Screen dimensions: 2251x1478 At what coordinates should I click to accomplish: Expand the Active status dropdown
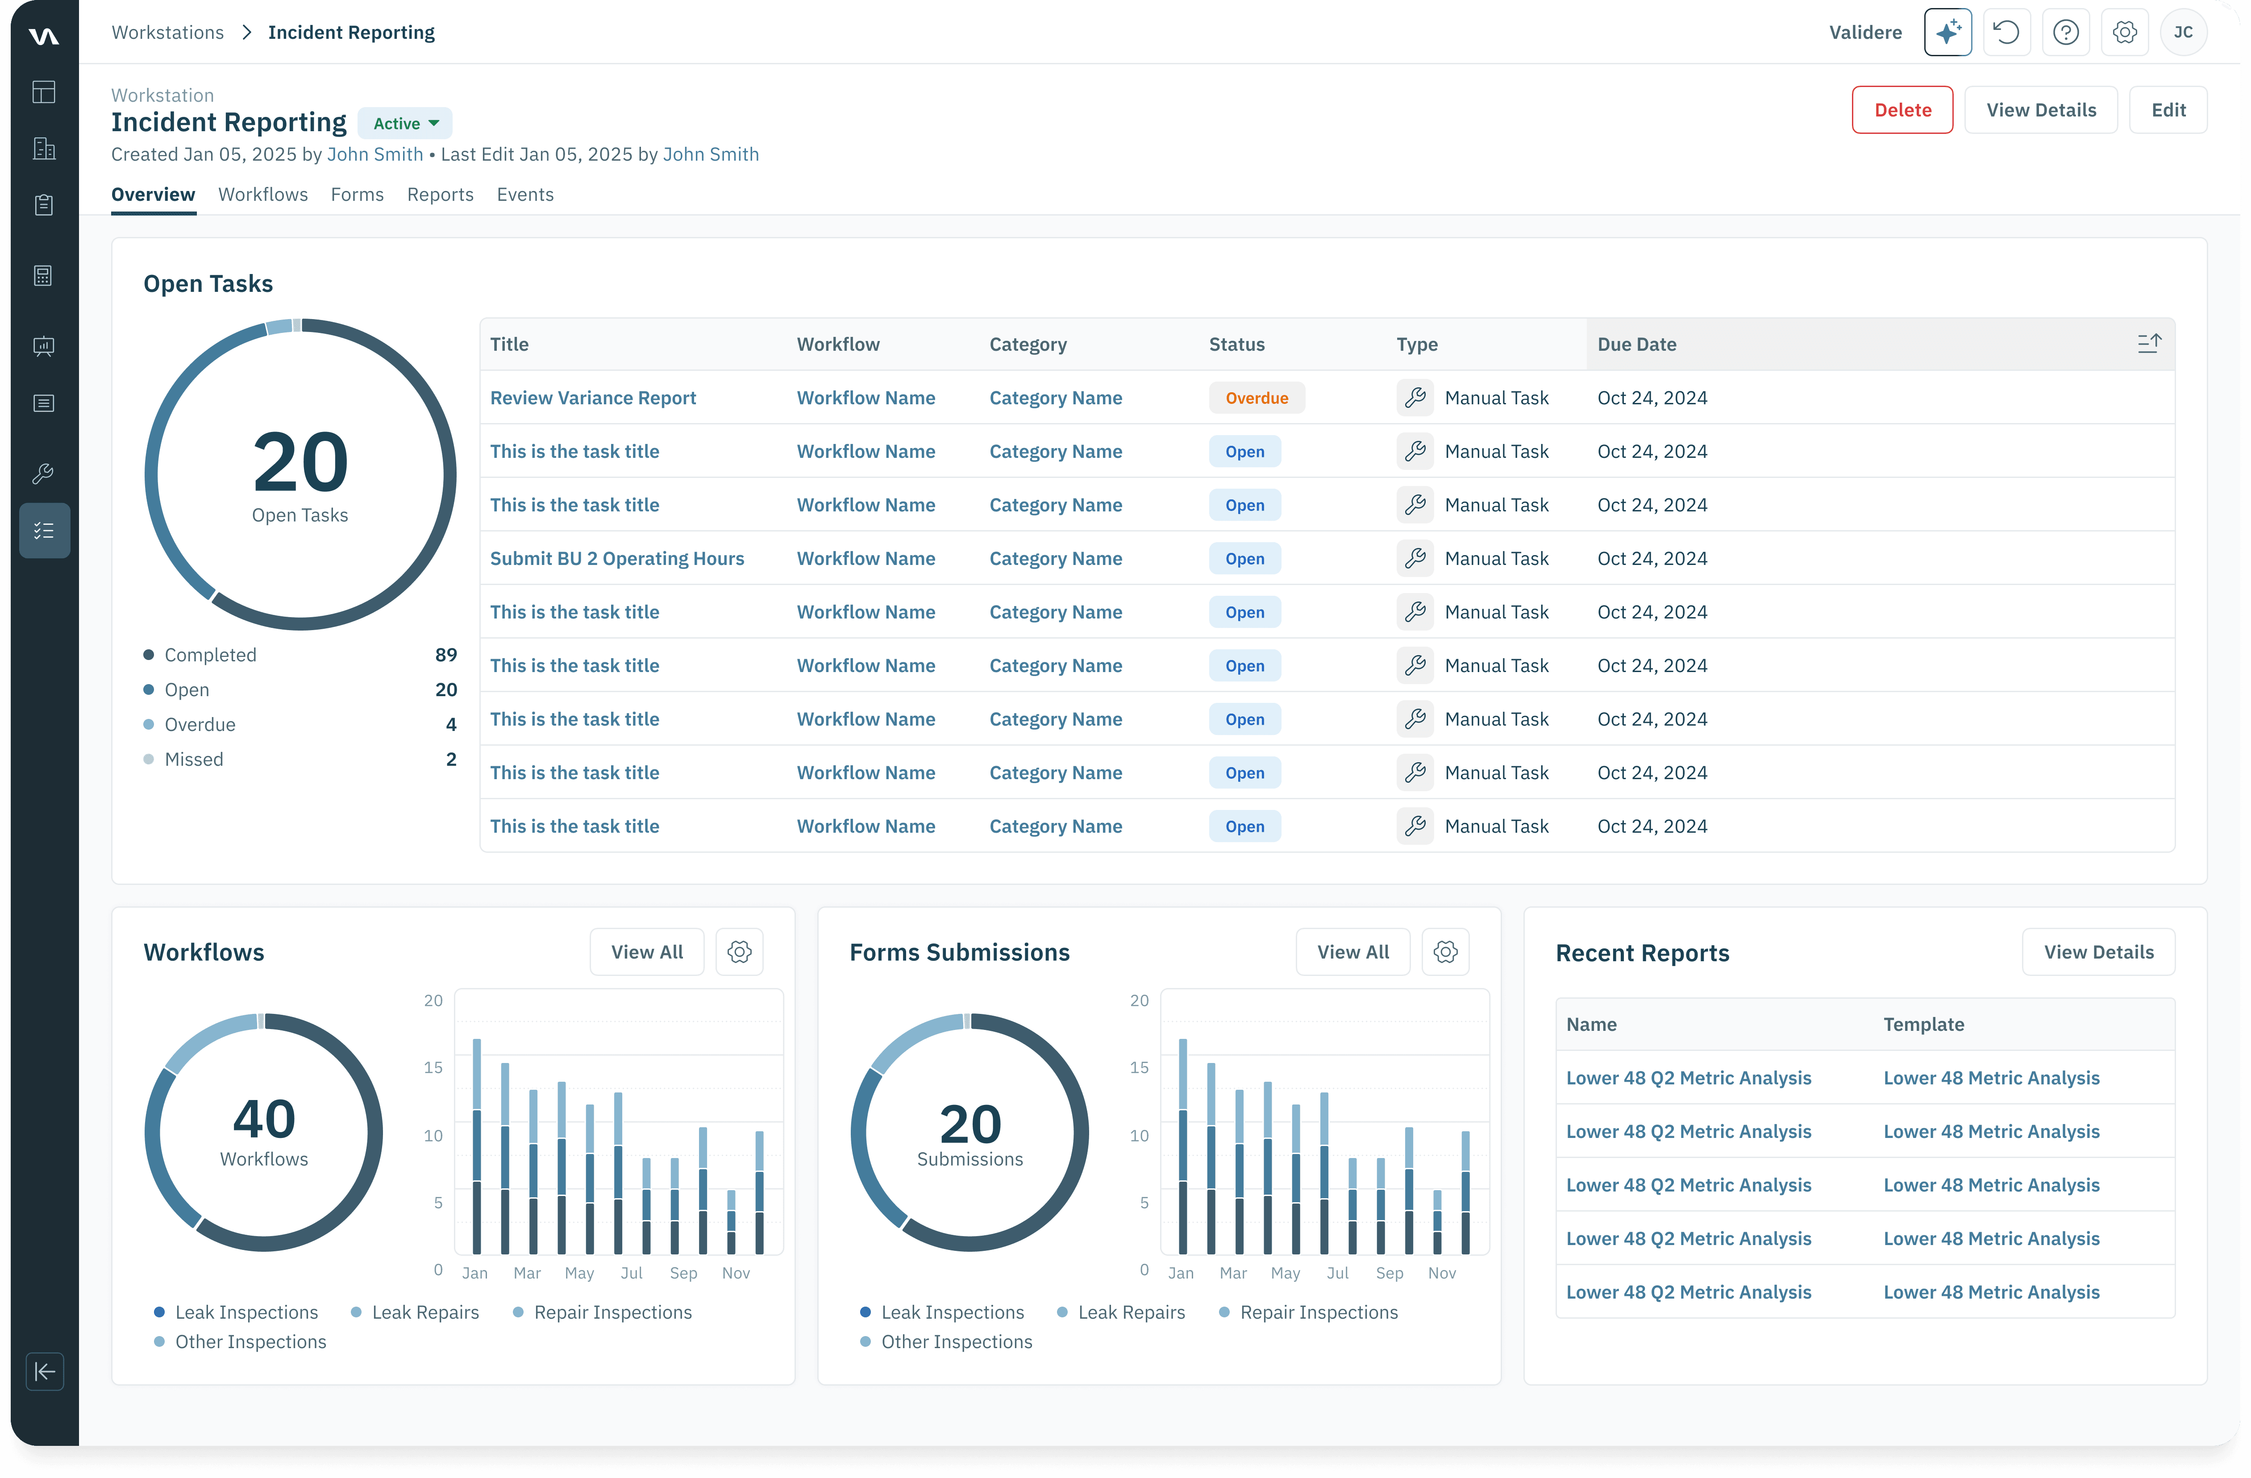pyautogui.click(x=405, y=123)
